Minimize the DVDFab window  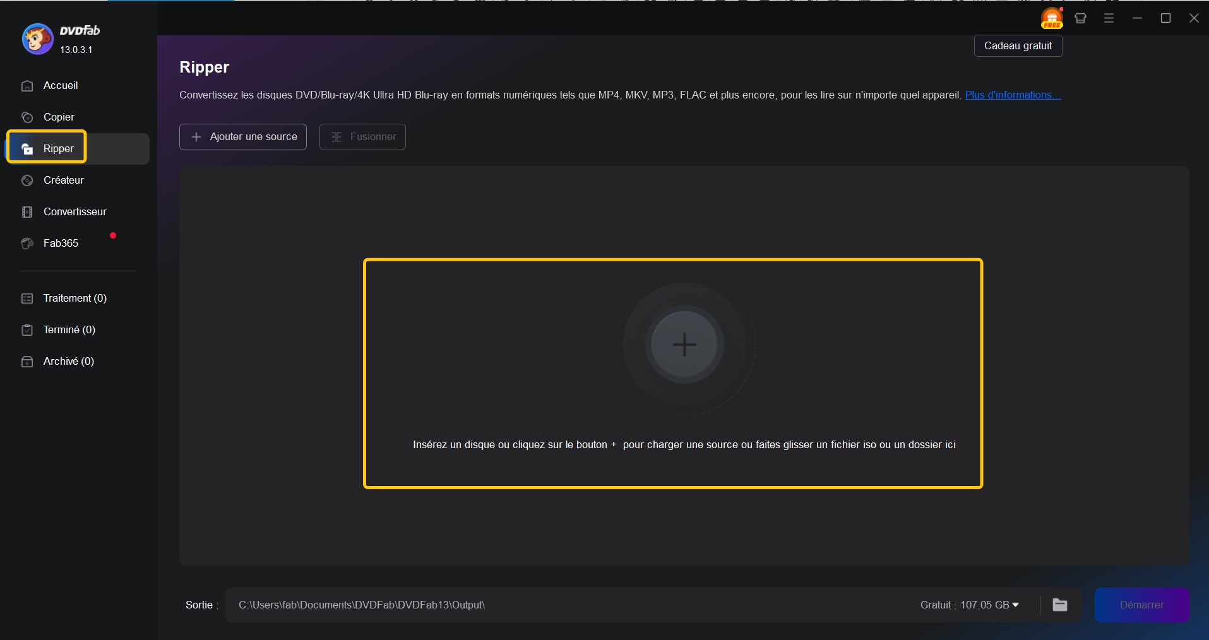[x=1137, y=18]
